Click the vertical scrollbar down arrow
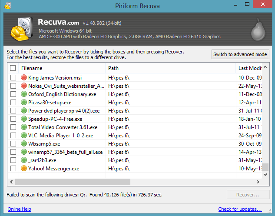Screen dimensions: 275x216 [x=265, y=175]
